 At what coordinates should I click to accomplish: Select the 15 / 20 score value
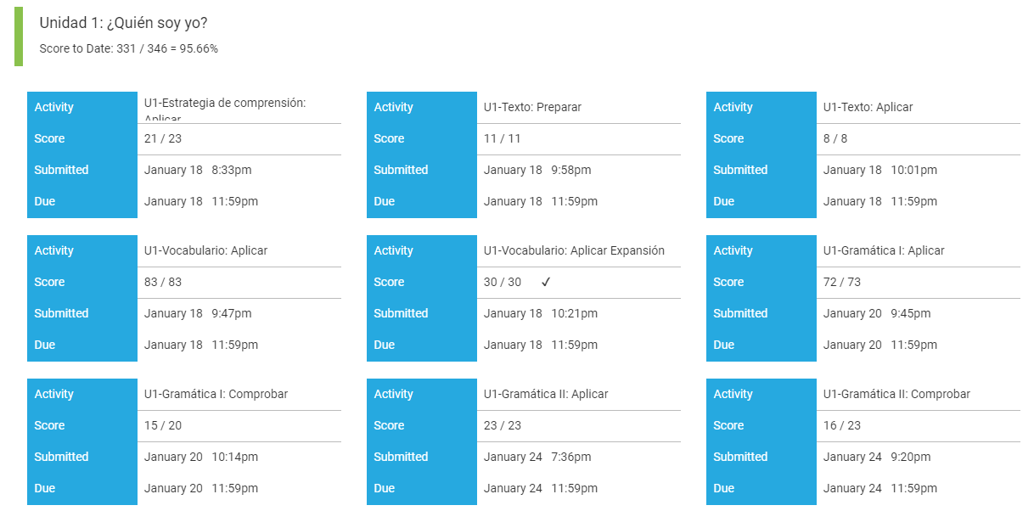(x=163, y=425)
